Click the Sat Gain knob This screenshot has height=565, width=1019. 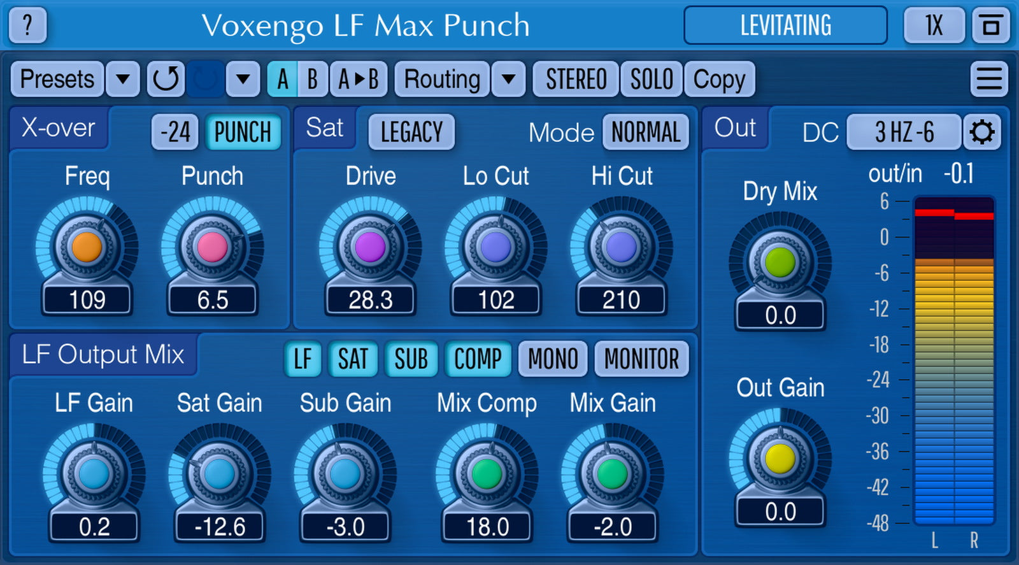coord(220,474)
